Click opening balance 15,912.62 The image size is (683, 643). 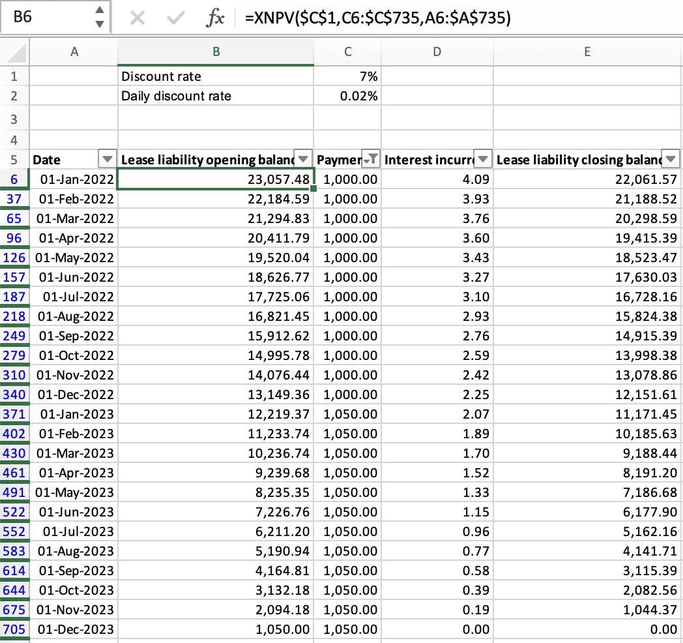coord(216,336)
